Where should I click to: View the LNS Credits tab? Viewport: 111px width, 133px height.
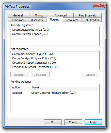[x=92, y=20]
